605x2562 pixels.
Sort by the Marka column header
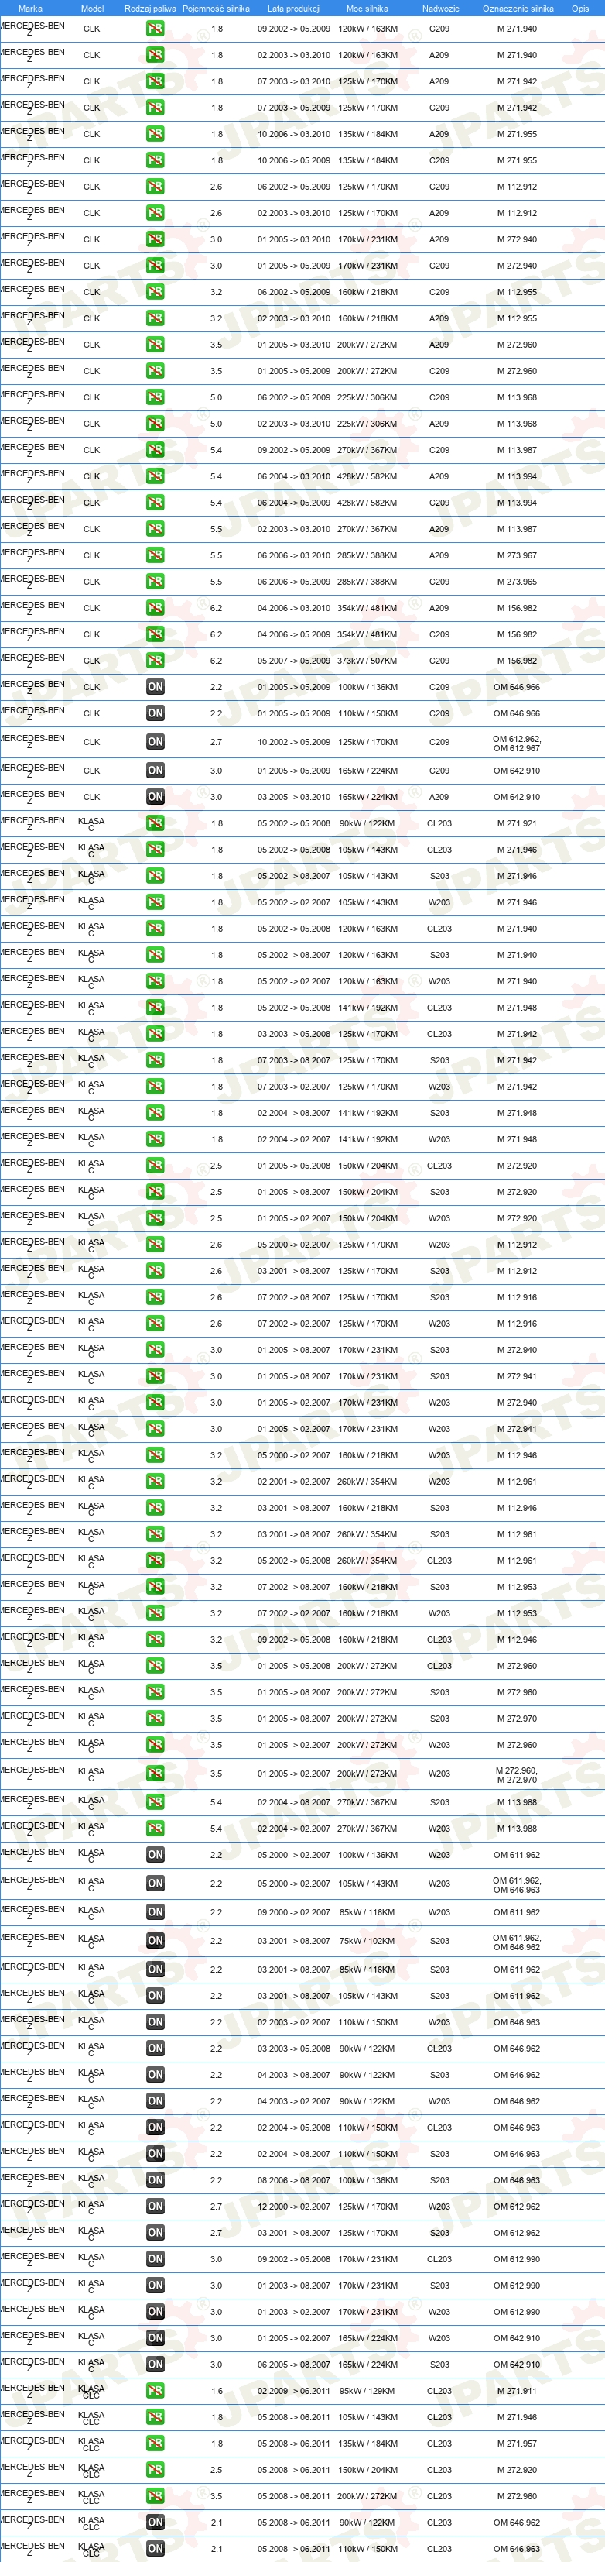click(31, 8)
